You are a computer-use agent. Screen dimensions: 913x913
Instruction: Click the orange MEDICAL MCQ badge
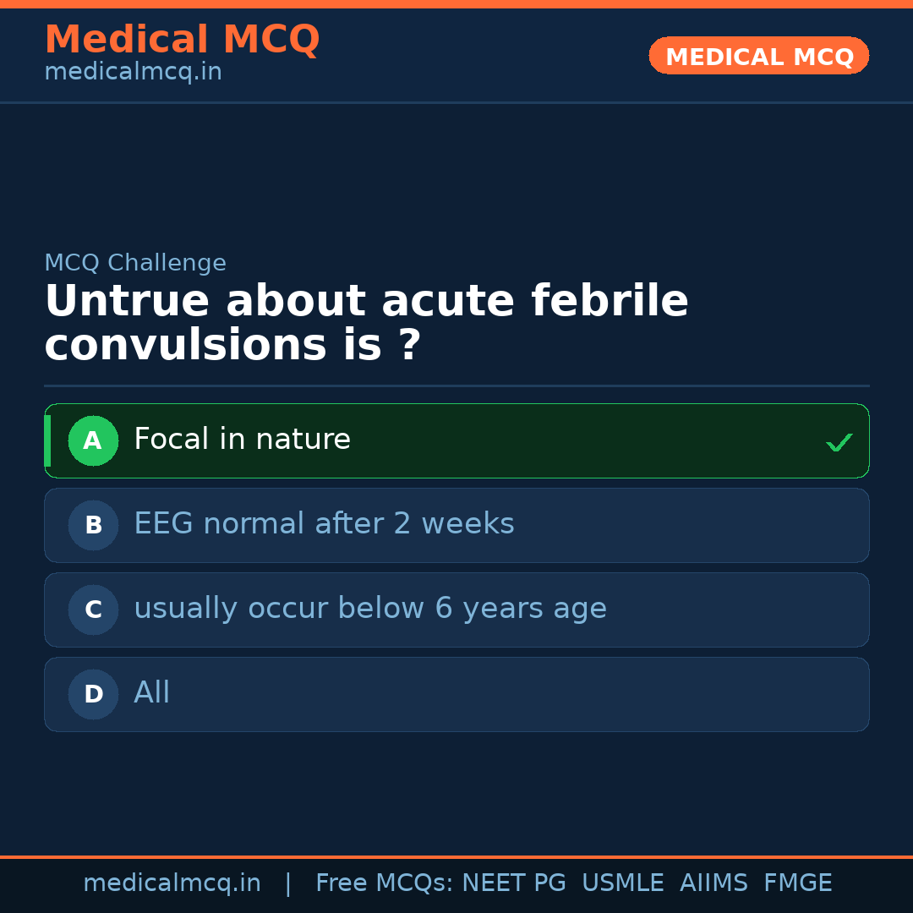pos(758,56)
